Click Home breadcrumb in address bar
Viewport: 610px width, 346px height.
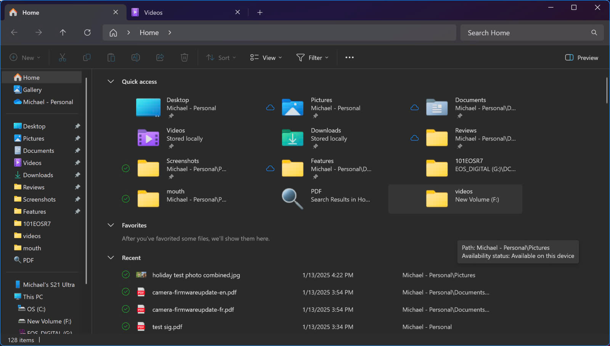[149, 33]
